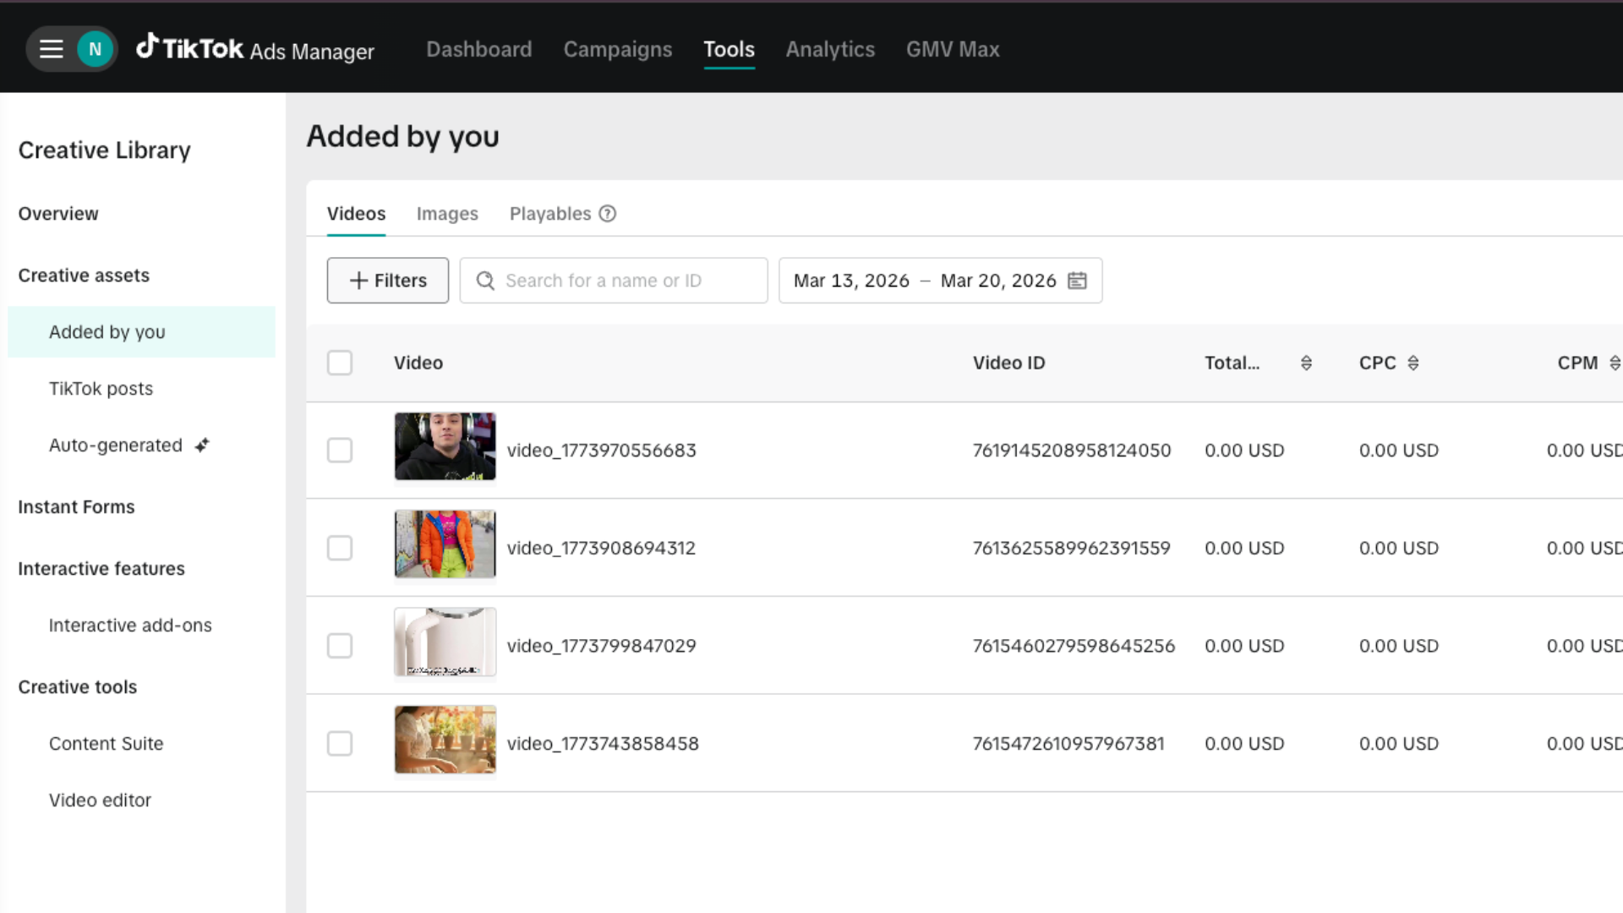Click the TikTok Ads Manager logo
The image size is (1623, 913).
255,49
